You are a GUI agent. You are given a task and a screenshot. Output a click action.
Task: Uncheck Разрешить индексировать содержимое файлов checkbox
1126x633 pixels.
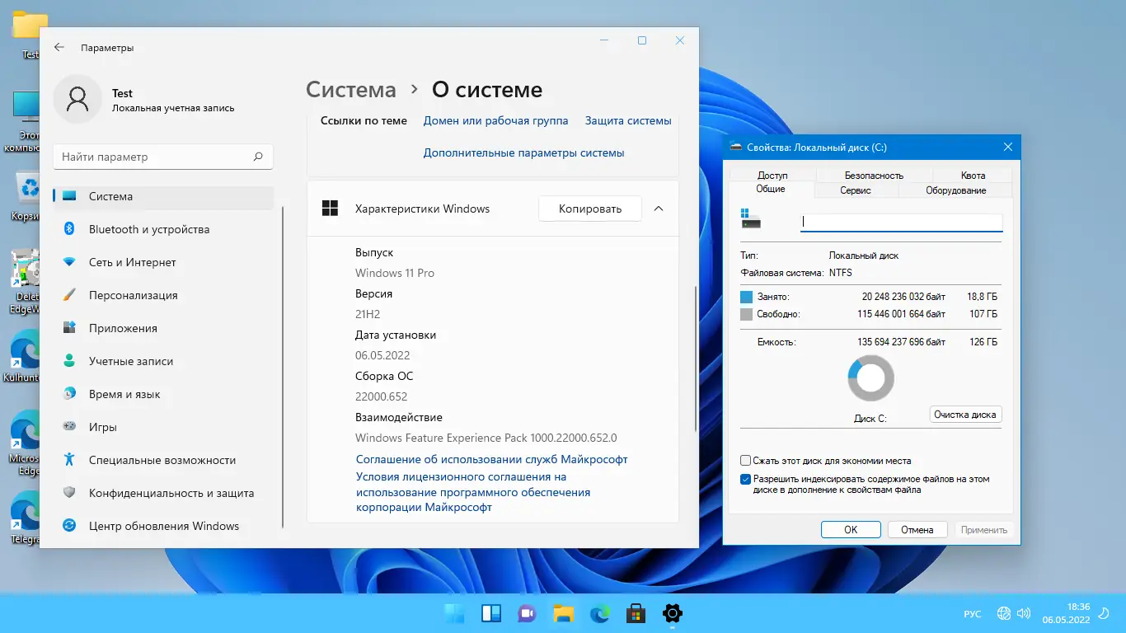point(745,479)
